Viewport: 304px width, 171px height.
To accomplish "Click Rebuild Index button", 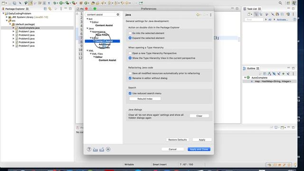I will tap(145, 99).
